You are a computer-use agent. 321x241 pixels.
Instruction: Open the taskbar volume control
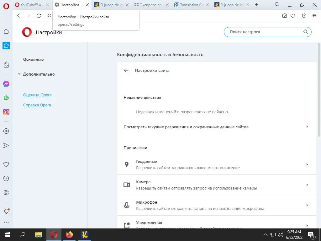pos(281,235)
